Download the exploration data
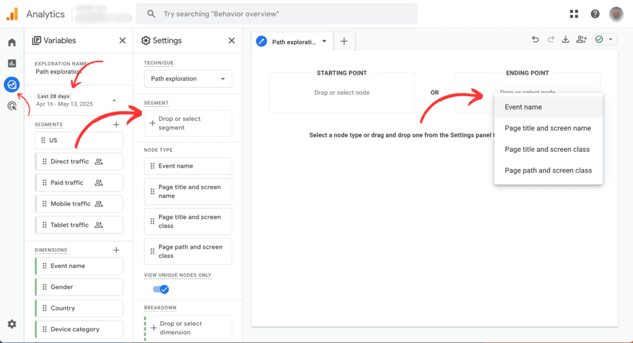This screenshot has width=633, height=343. click(x=566, y=40)
